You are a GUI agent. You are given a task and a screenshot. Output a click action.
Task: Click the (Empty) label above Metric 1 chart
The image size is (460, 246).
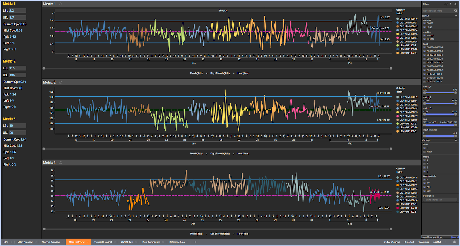pyautogui.click(x=223, y=10)
